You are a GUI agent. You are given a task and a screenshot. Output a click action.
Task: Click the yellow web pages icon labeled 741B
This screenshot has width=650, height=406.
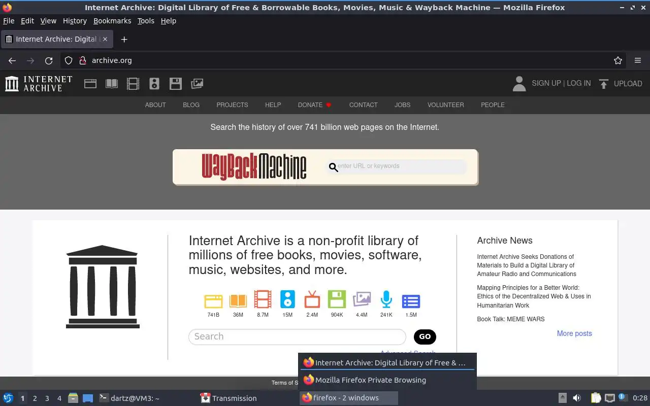pos(213,300)
